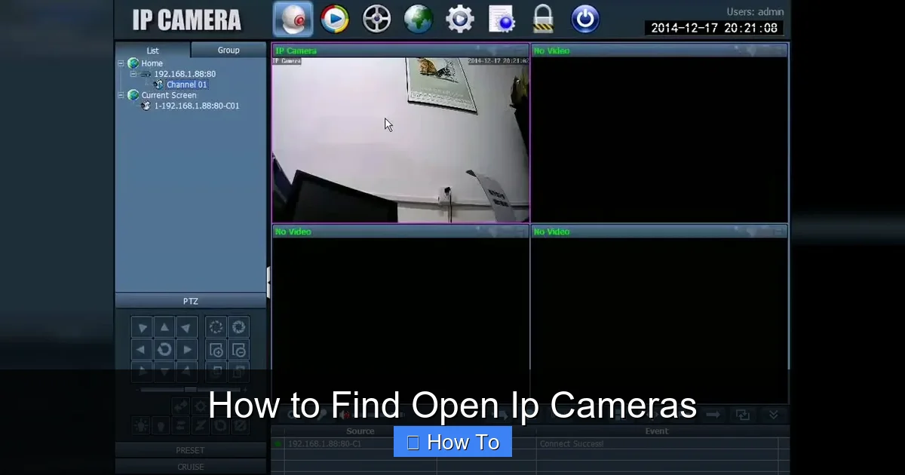The height and width of the screenshot is (475, 905).
Task: Select Home in device tree
Action: tap(152, 63)
